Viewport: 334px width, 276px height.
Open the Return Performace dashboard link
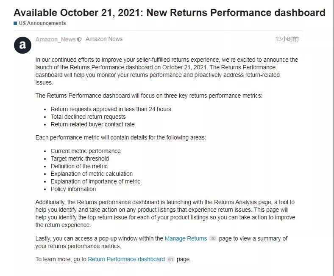click(126, 259)
